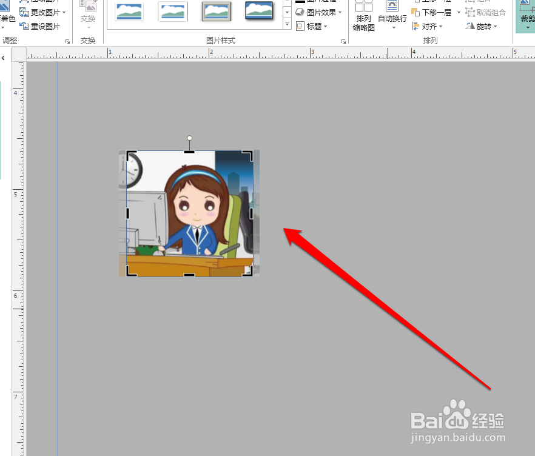This screenshot has height=456, width=535.
Task: Collapse the left page navigation pane
Action: click(x=3, y=58)
